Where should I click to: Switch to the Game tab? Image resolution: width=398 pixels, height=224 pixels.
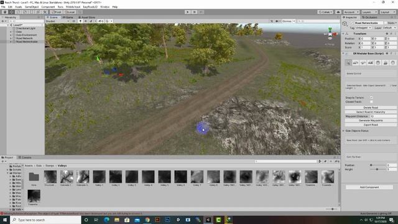68,17
